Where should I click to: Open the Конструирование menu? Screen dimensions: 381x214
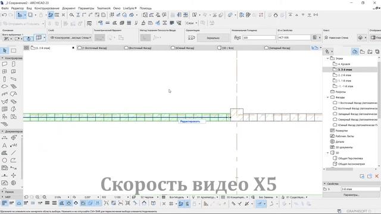(x=47, y=8)
